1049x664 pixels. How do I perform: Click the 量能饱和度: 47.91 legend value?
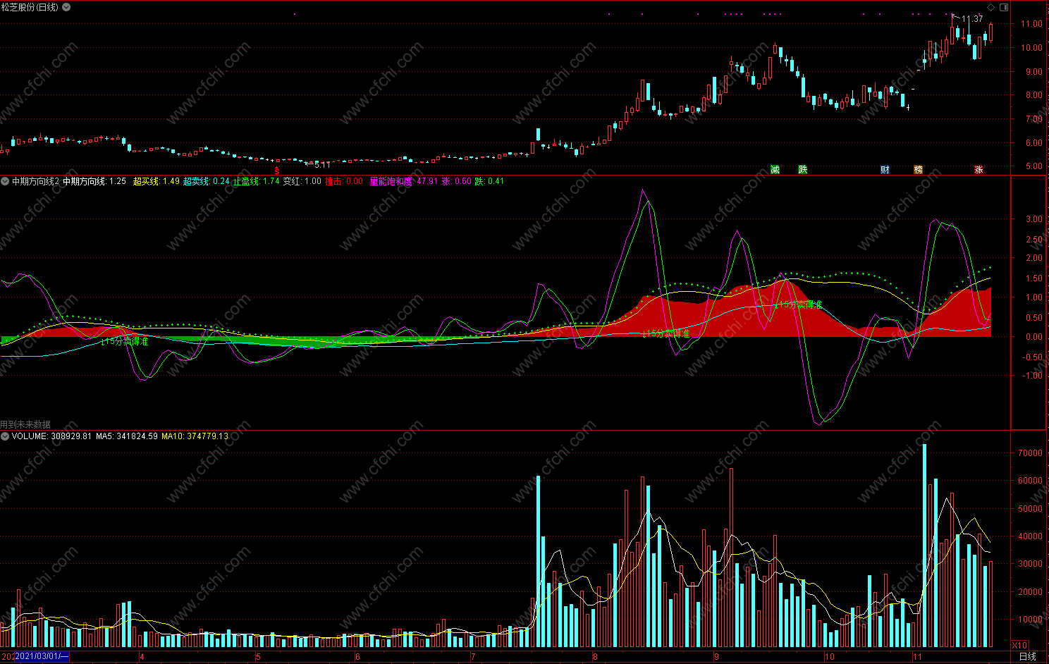click(x=404, y=181)
